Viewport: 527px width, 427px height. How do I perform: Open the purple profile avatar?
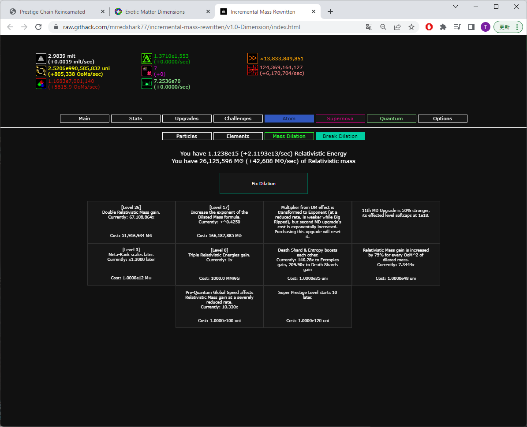tap(485, 27)
